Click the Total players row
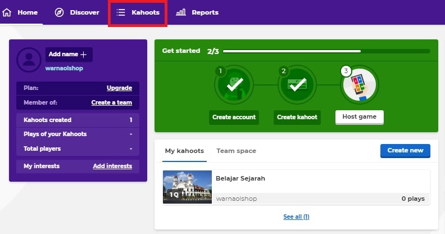The width and height of the screenshot is (445, 234). [78, 148]
